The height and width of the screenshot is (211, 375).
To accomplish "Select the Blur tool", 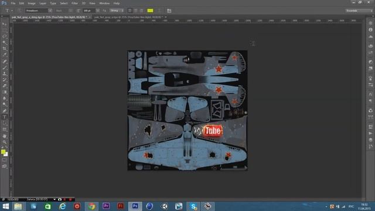I will pyautogui.click(x=4, y=98).
